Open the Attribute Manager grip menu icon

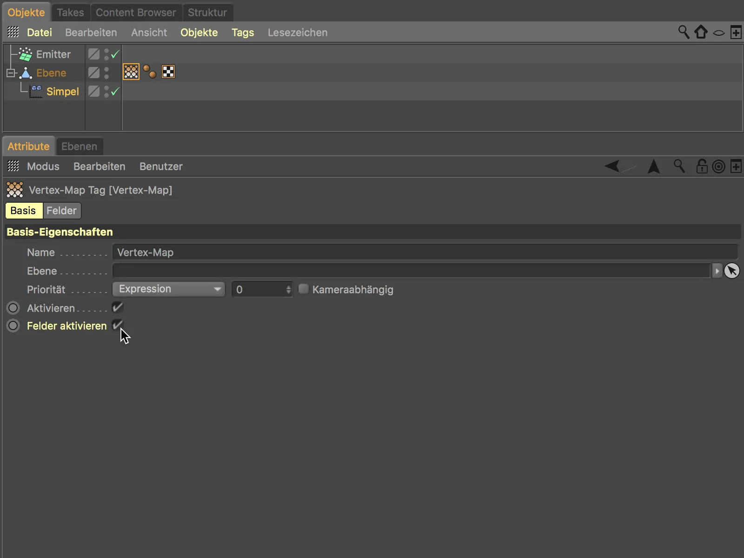coord(13,166)
